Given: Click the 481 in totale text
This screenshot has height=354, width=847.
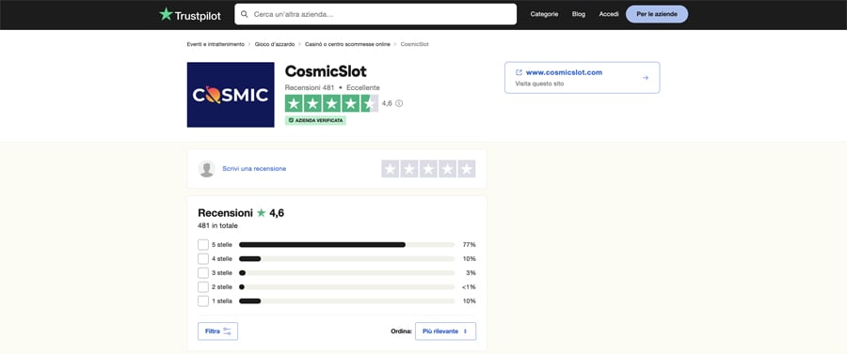Looking at the screenshot, I should tap(217, 225).
